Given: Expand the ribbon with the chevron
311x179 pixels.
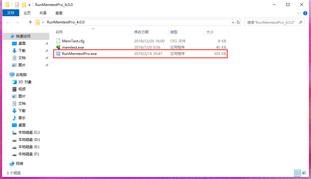Looking at the screenshot, I should tap(298, 13).
